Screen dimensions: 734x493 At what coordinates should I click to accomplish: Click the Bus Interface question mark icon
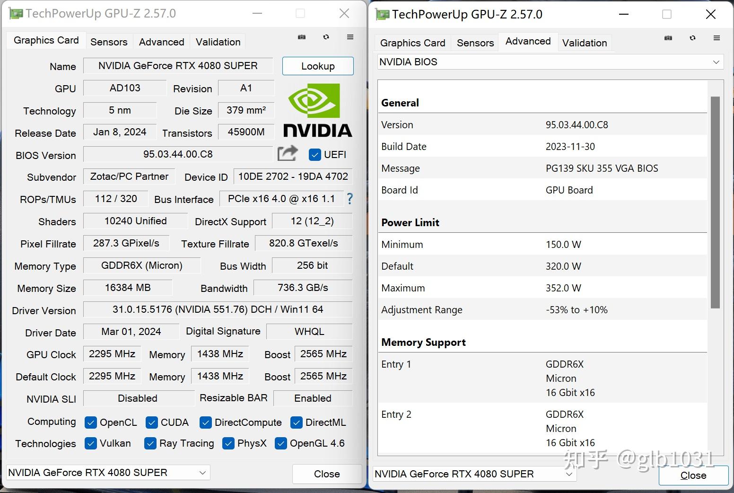point(350,199)
